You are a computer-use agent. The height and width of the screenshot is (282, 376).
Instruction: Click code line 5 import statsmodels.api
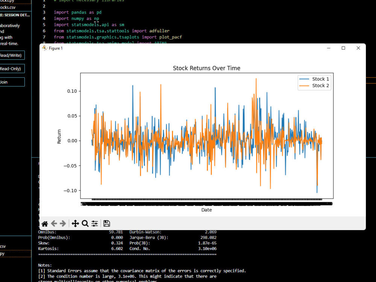coord(89,25)
